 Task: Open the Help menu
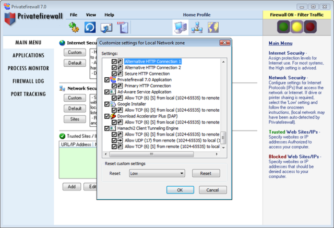(109, 15)
